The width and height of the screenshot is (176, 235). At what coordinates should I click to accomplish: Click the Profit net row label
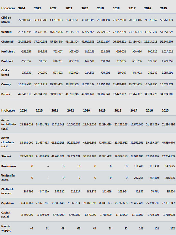point(7,61)
